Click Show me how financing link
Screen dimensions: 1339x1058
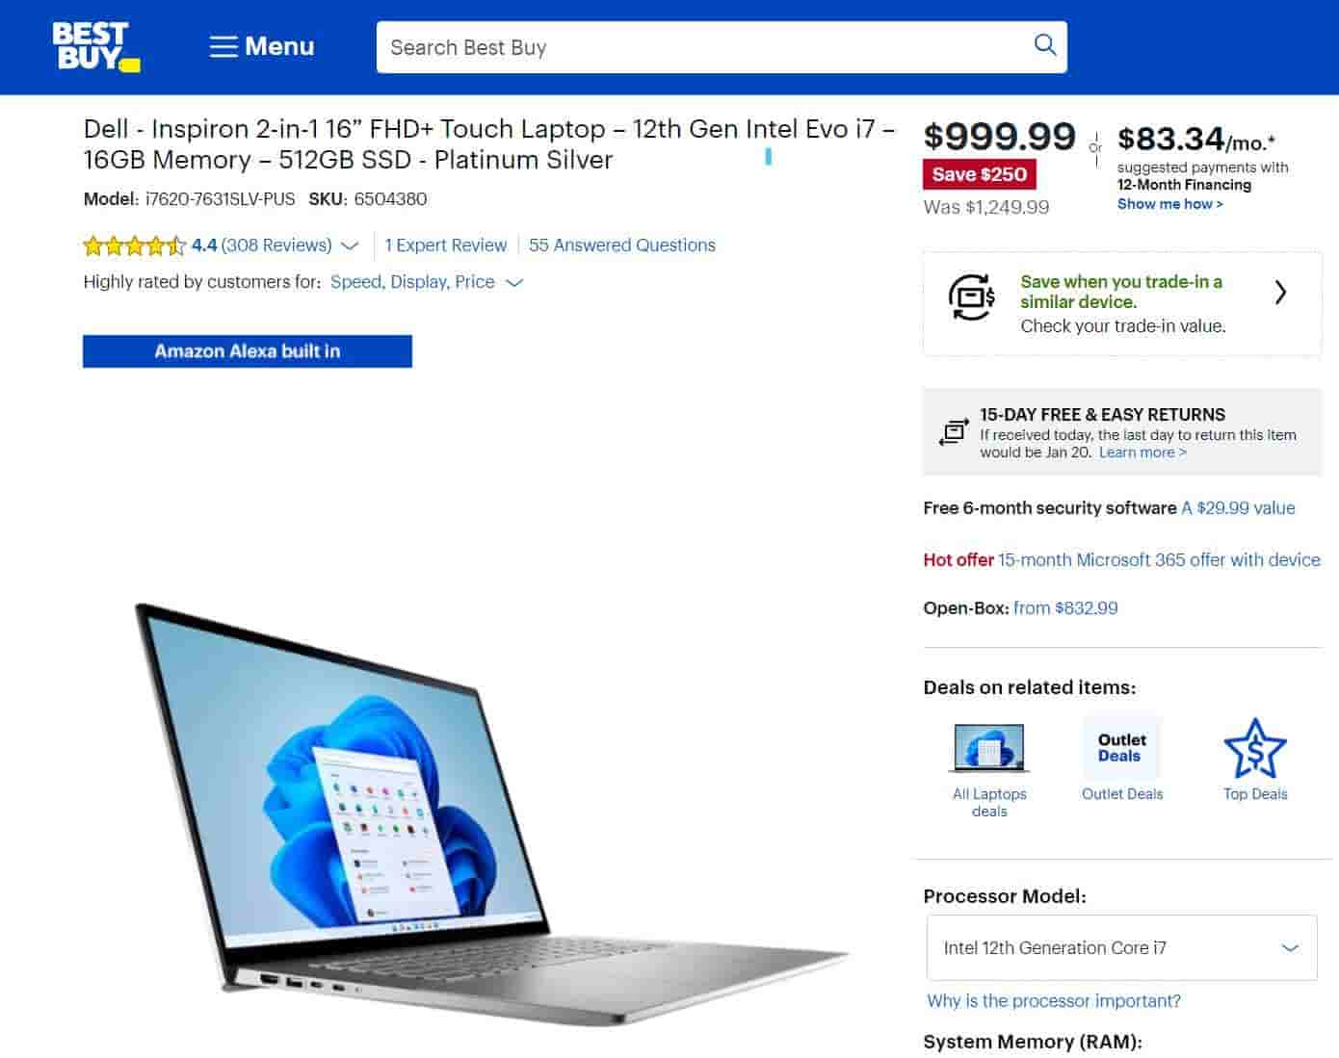tap(1170, 204)
